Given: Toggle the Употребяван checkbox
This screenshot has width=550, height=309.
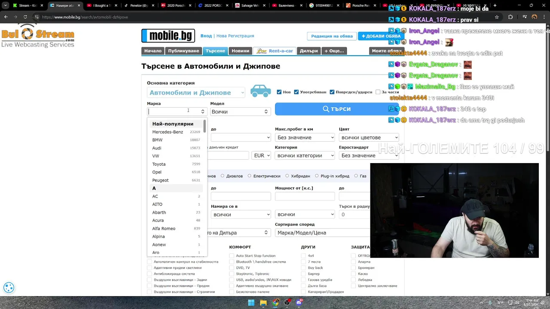Looking at the screenshot, I should (x=296, y=92).
